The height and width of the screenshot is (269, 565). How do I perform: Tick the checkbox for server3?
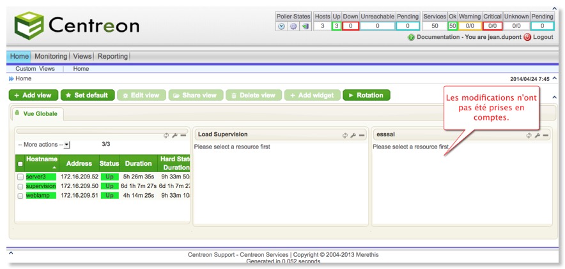pyautogui.click(x=20, y=177)
